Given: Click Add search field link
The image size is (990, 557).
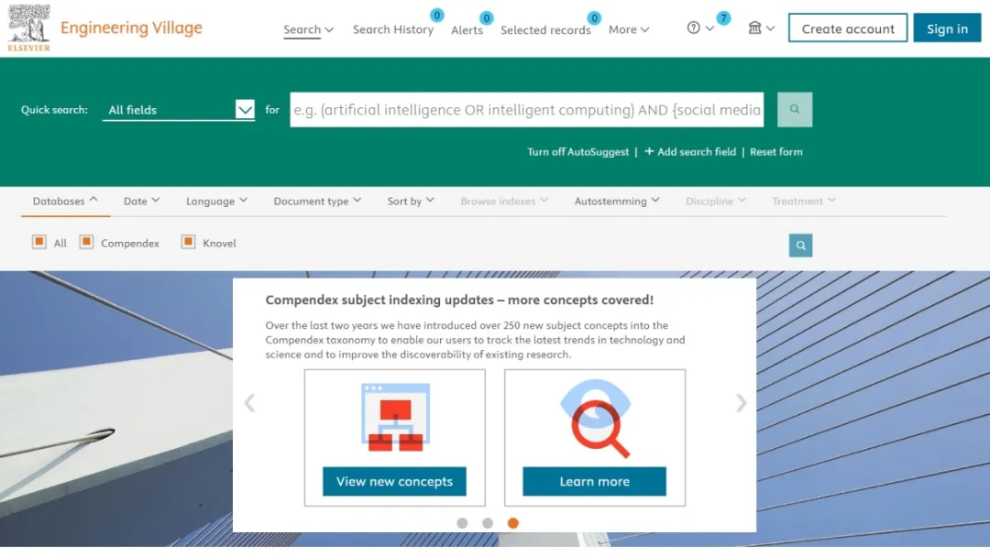Looking at the screenshot, I should click(x=690, y=151).
